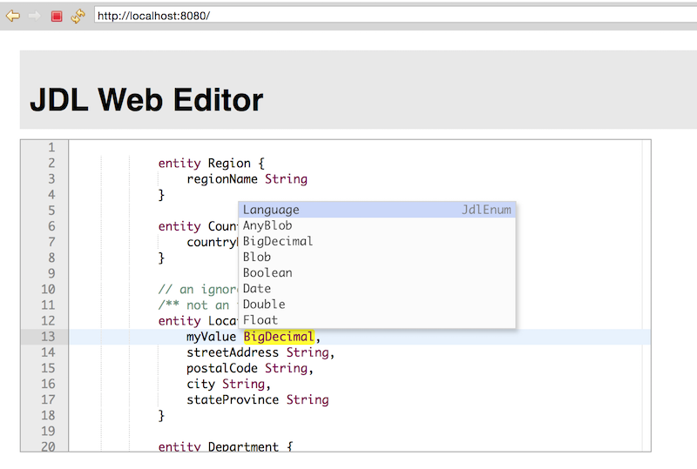
Task: Choose Float in the suggestion popup
Action: click(261, 319)
